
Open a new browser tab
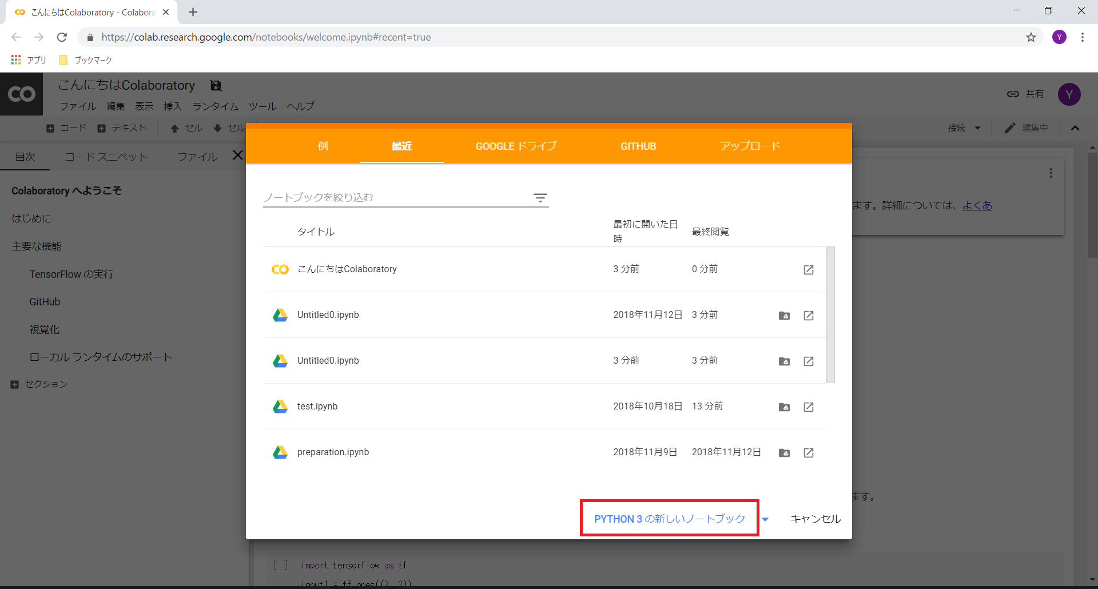pyautogui.click(x=193, y=12)
